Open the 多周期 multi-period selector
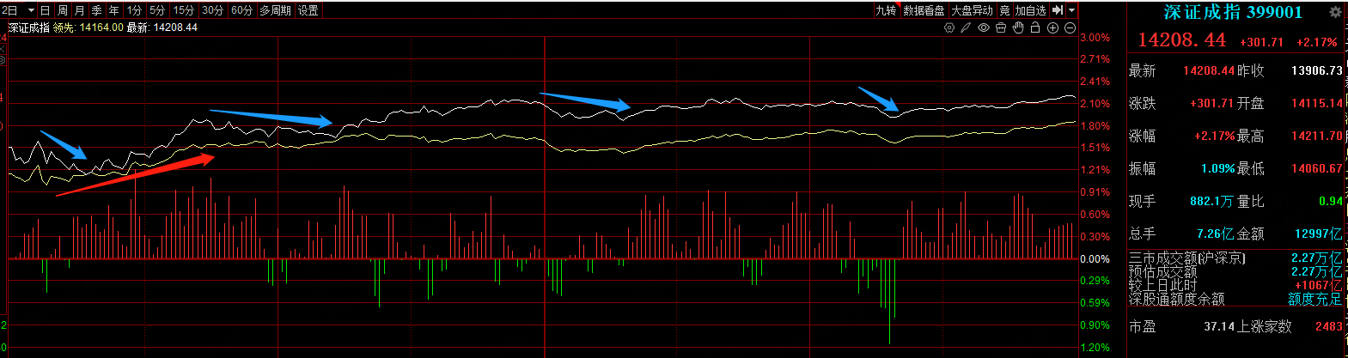The width and height of the screenshot is (1348, 358). coord(276,10)
